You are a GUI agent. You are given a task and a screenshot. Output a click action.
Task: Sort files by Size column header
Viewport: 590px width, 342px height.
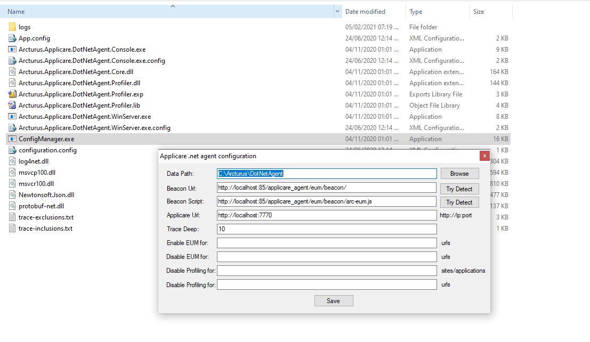tap(479, 12)
